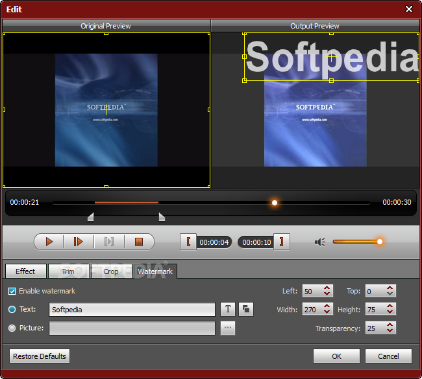Click the Left position value field
This screenshot has width=422, height=379.
pos(313,291)
